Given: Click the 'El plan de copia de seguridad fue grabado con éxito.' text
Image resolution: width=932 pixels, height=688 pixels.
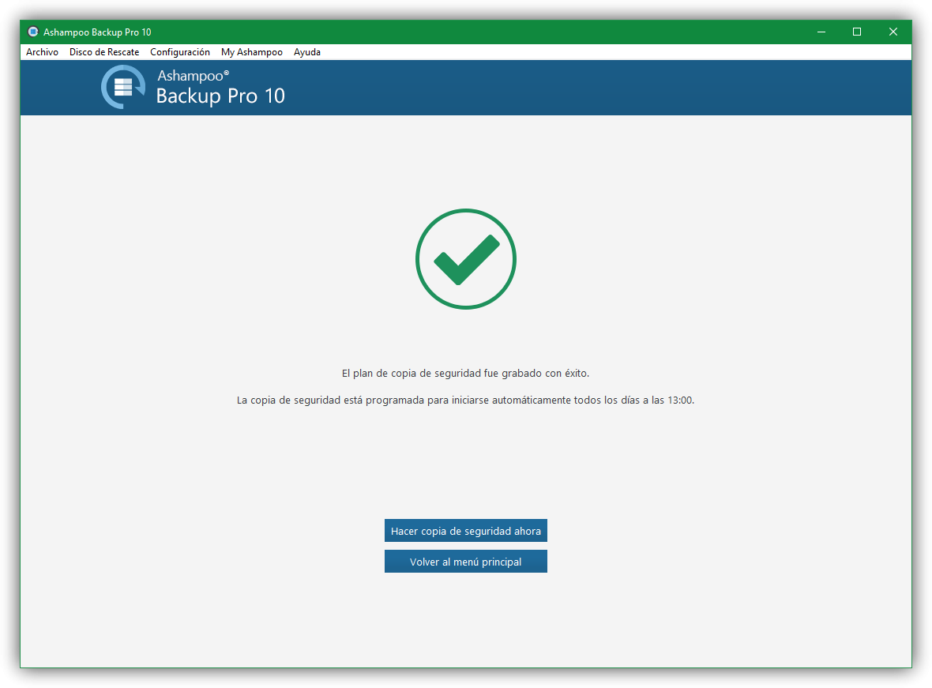Looking at the screenshot, I should [465, 374].
